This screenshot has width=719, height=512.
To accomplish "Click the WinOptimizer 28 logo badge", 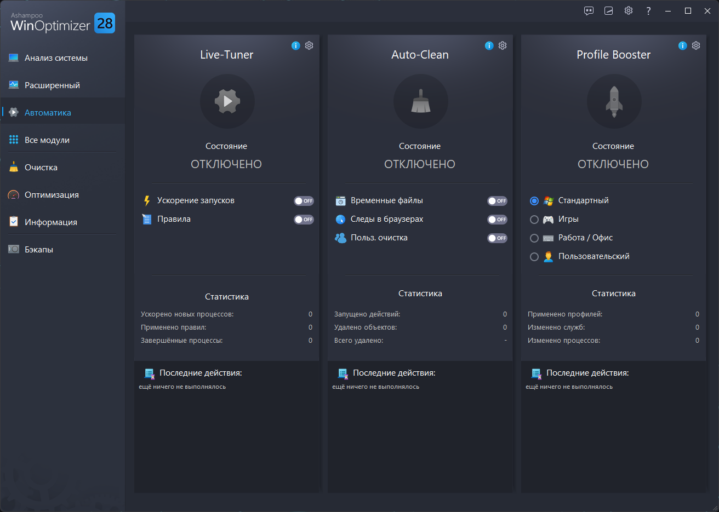I will click(105, 23).
